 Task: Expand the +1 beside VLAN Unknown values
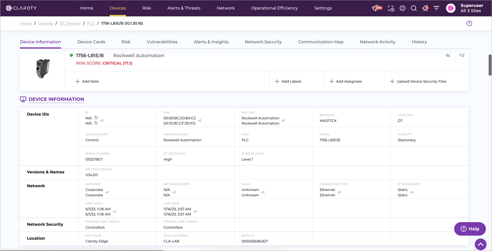pos(263,192)
